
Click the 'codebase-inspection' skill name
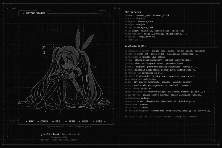click(147, 70)
